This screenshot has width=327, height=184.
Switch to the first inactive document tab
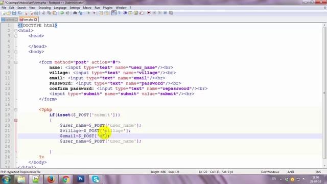pyautogui.click(x=9, y=19)
